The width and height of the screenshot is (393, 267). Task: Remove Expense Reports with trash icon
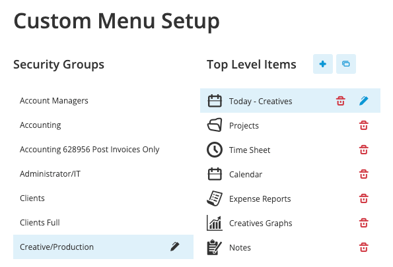[x=364, y=198]
